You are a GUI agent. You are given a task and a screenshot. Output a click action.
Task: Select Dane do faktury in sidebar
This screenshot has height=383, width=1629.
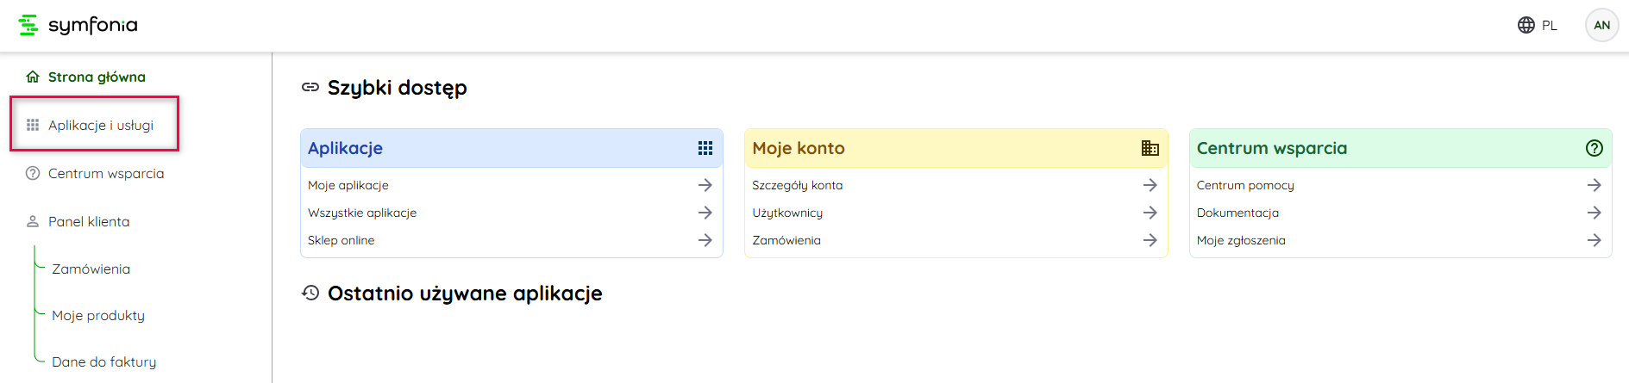click(x=103, y=361)
